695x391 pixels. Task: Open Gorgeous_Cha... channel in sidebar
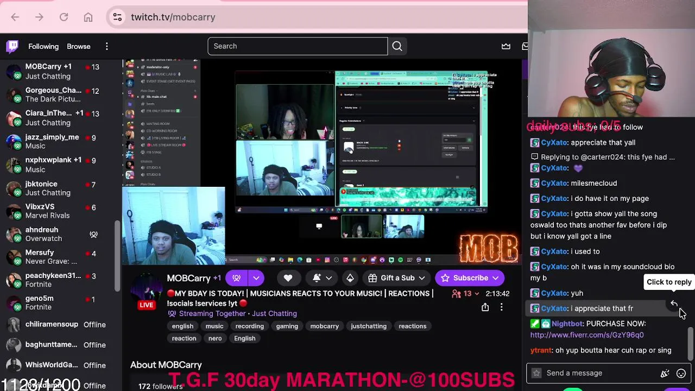tap(60, 94)
